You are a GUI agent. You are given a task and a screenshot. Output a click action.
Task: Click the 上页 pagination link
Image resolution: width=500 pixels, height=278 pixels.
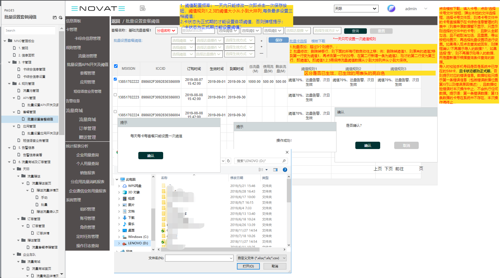tap(378, 169)
